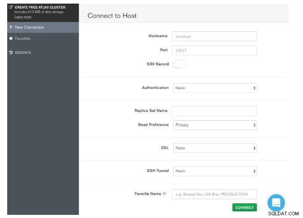This screenshot has height=218, width=303.
Task: Click the Favorite Name text field
Action: tap(214, 194)
